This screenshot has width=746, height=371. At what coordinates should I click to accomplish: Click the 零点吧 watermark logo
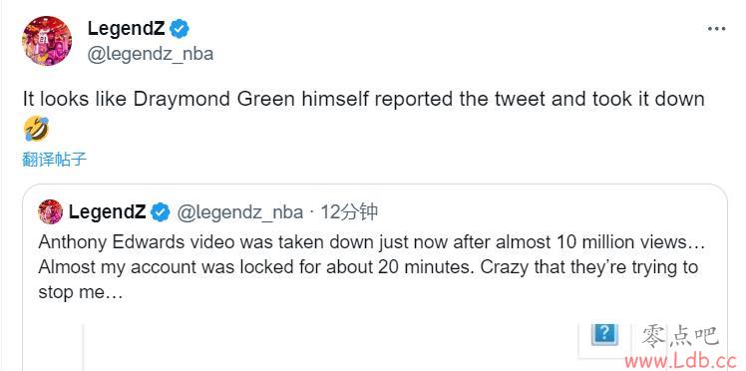(x=680, y=336)
